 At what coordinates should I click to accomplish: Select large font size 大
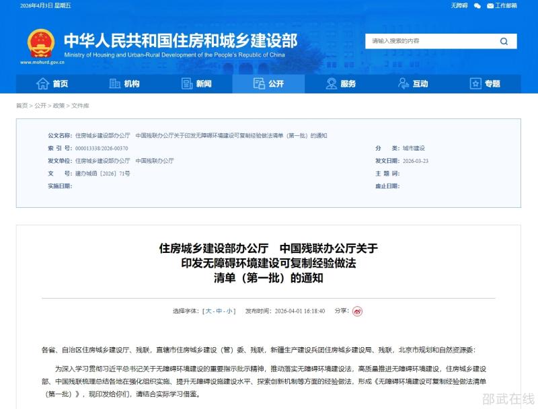click(208, 311)
